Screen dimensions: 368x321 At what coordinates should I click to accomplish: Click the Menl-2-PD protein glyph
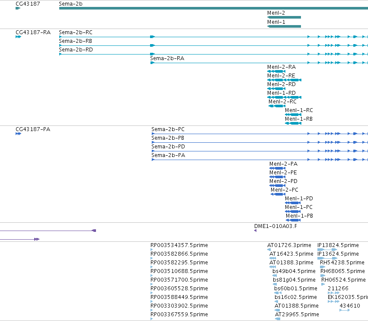pyautogui.click(x=278, y=186)
